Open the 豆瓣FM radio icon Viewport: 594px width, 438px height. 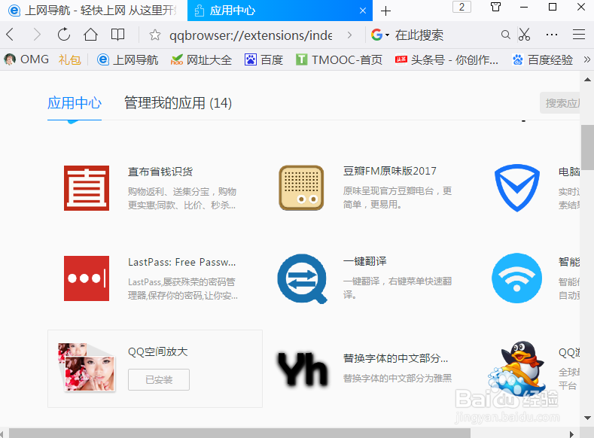coord(301,188)
